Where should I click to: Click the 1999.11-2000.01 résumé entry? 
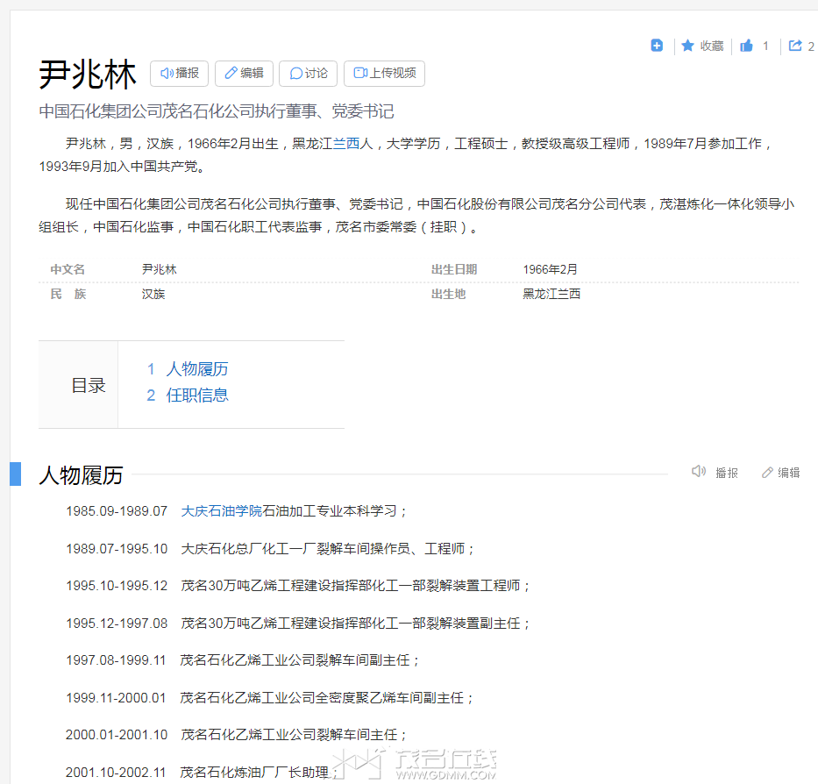(270, 698)
